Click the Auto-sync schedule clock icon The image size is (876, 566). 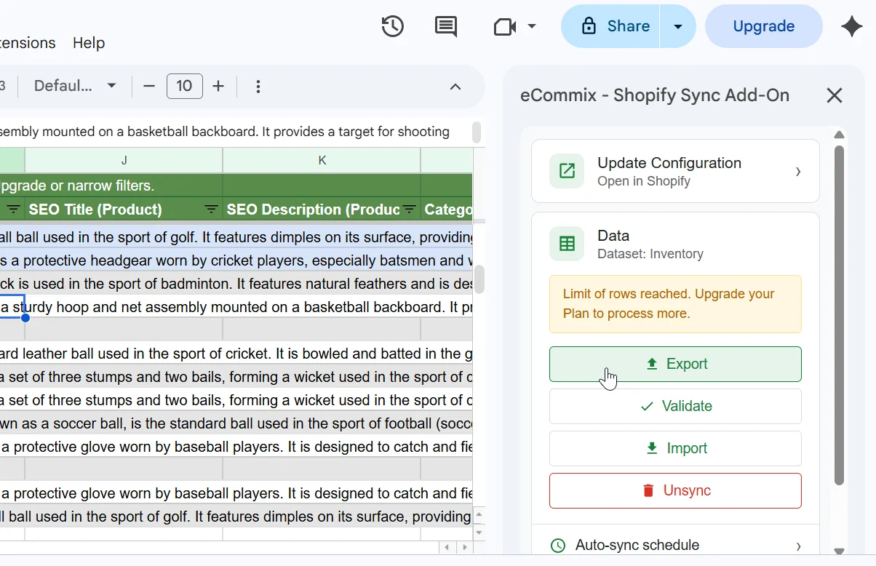[x=558, y=546]
